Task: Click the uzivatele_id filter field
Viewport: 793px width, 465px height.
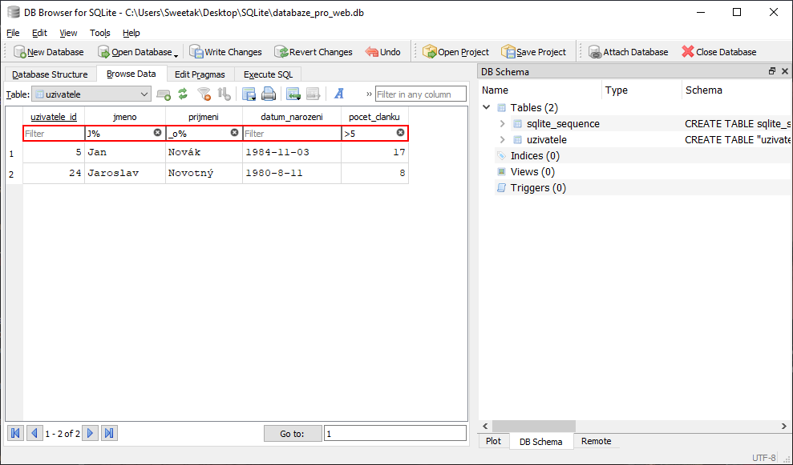Action: coord(54,134)
